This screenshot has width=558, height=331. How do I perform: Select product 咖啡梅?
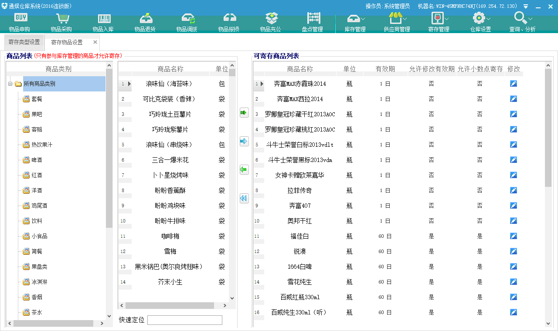(x=170, y=236)
